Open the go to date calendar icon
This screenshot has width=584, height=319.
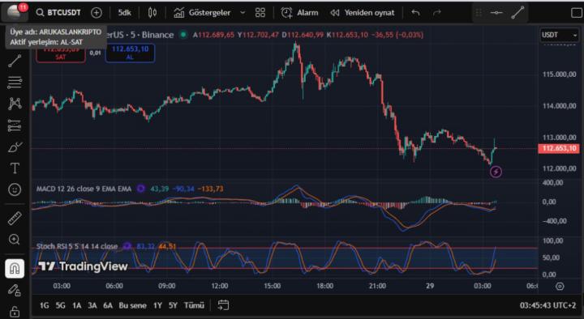(223, 305)
